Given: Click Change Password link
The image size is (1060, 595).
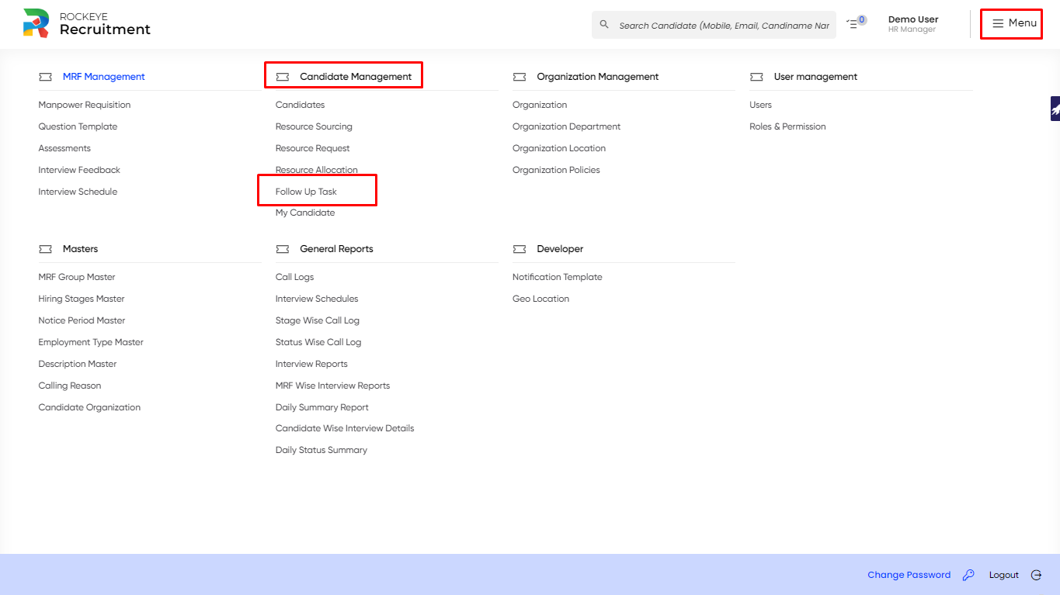Looking at the screenshot, I should 909,575.
